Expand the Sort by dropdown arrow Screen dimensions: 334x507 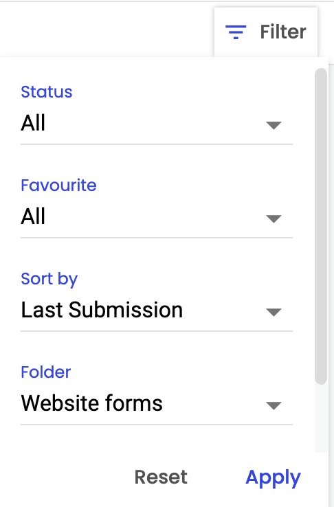274,312
